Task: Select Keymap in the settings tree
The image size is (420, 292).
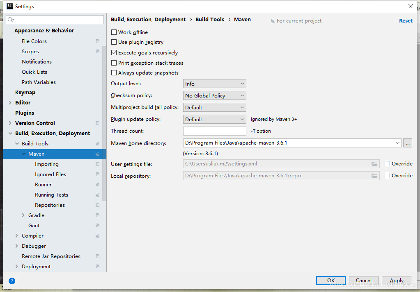Action: coord(25,93)
